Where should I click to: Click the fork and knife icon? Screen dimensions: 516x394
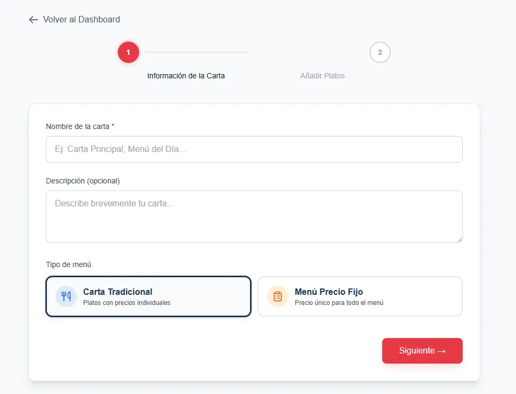pos(66,296)
